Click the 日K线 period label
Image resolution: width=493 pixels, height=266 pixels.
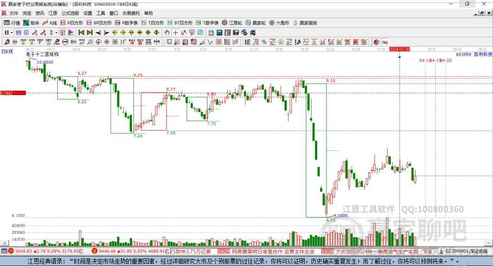tap(7, 51)
